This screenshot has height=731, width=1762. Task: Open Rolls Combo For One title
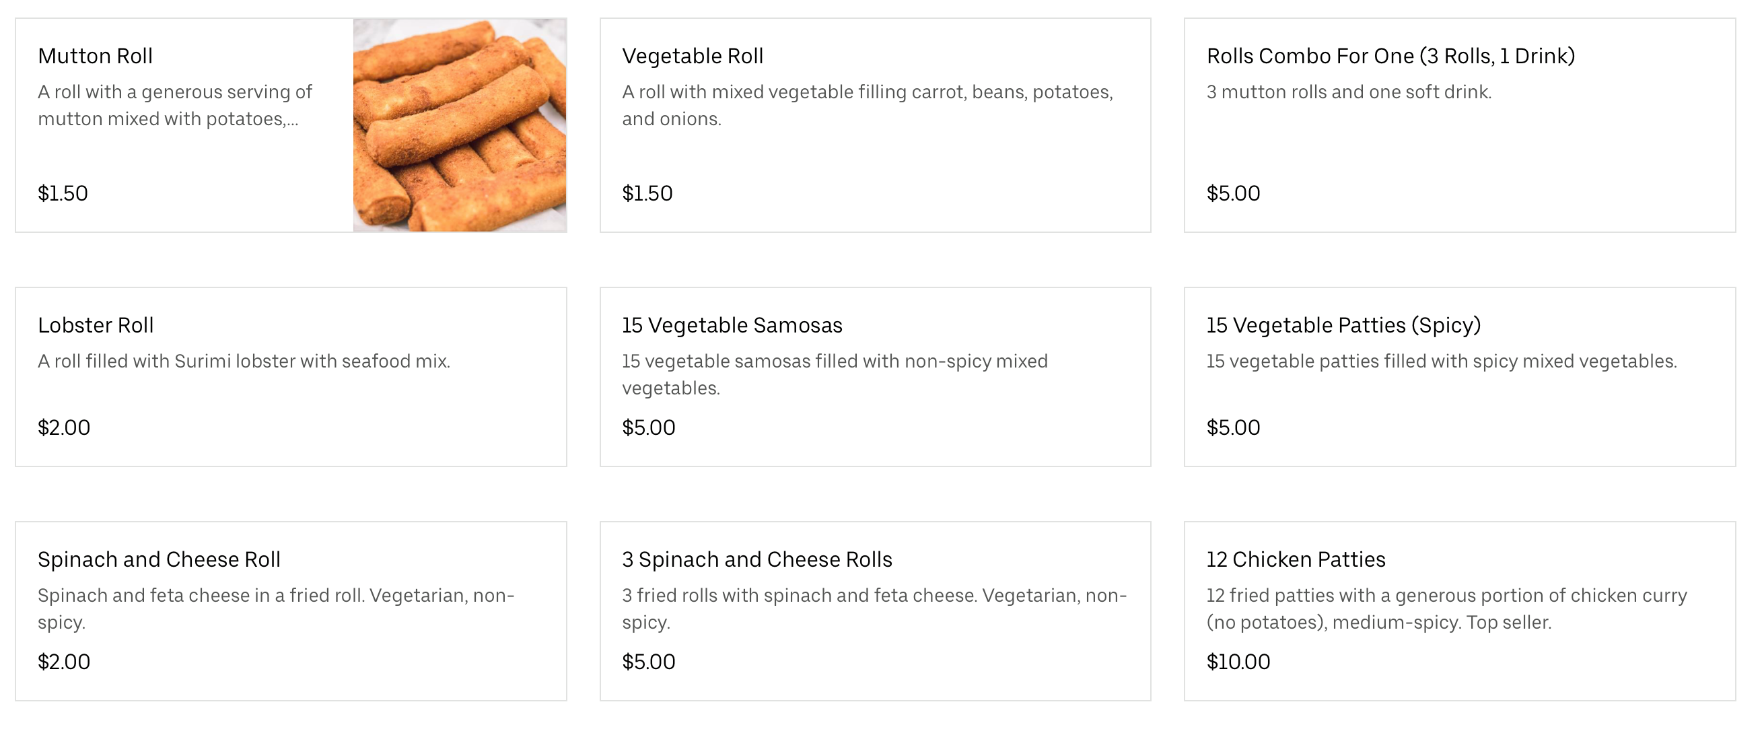1390,56
